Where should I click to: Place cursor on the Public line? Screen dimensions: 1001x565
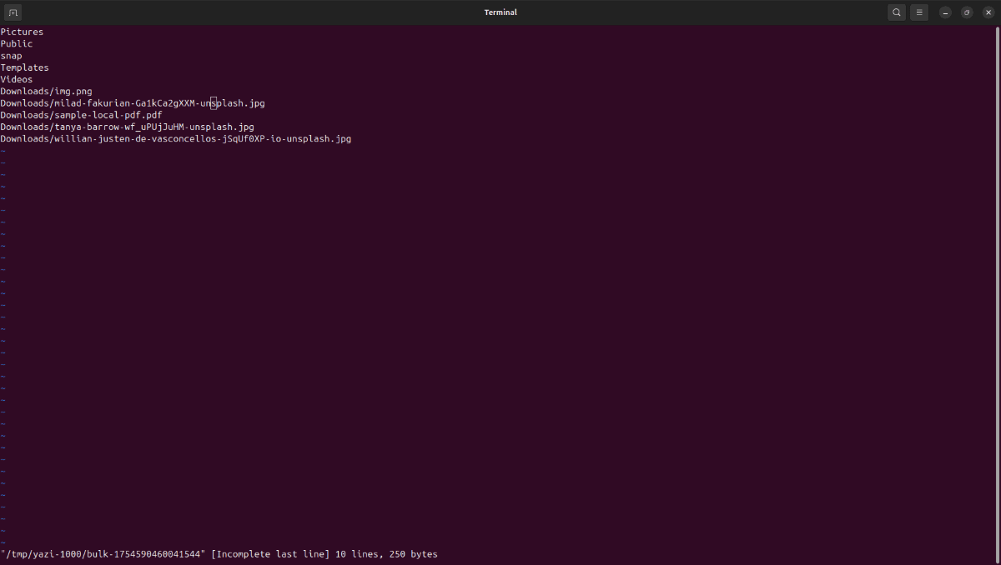17,43
